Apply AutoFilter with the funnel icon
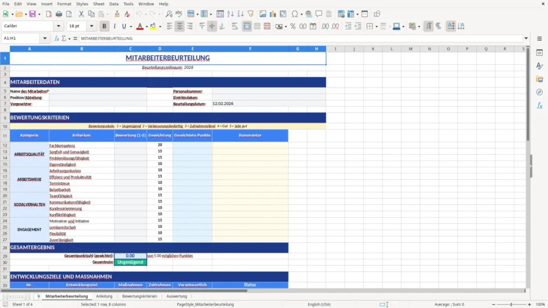 click(250, 14)
